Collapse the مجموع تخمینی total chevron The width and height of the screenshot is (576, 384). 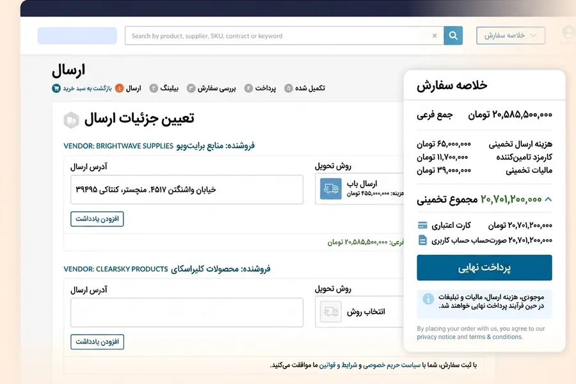click(548, 199)
